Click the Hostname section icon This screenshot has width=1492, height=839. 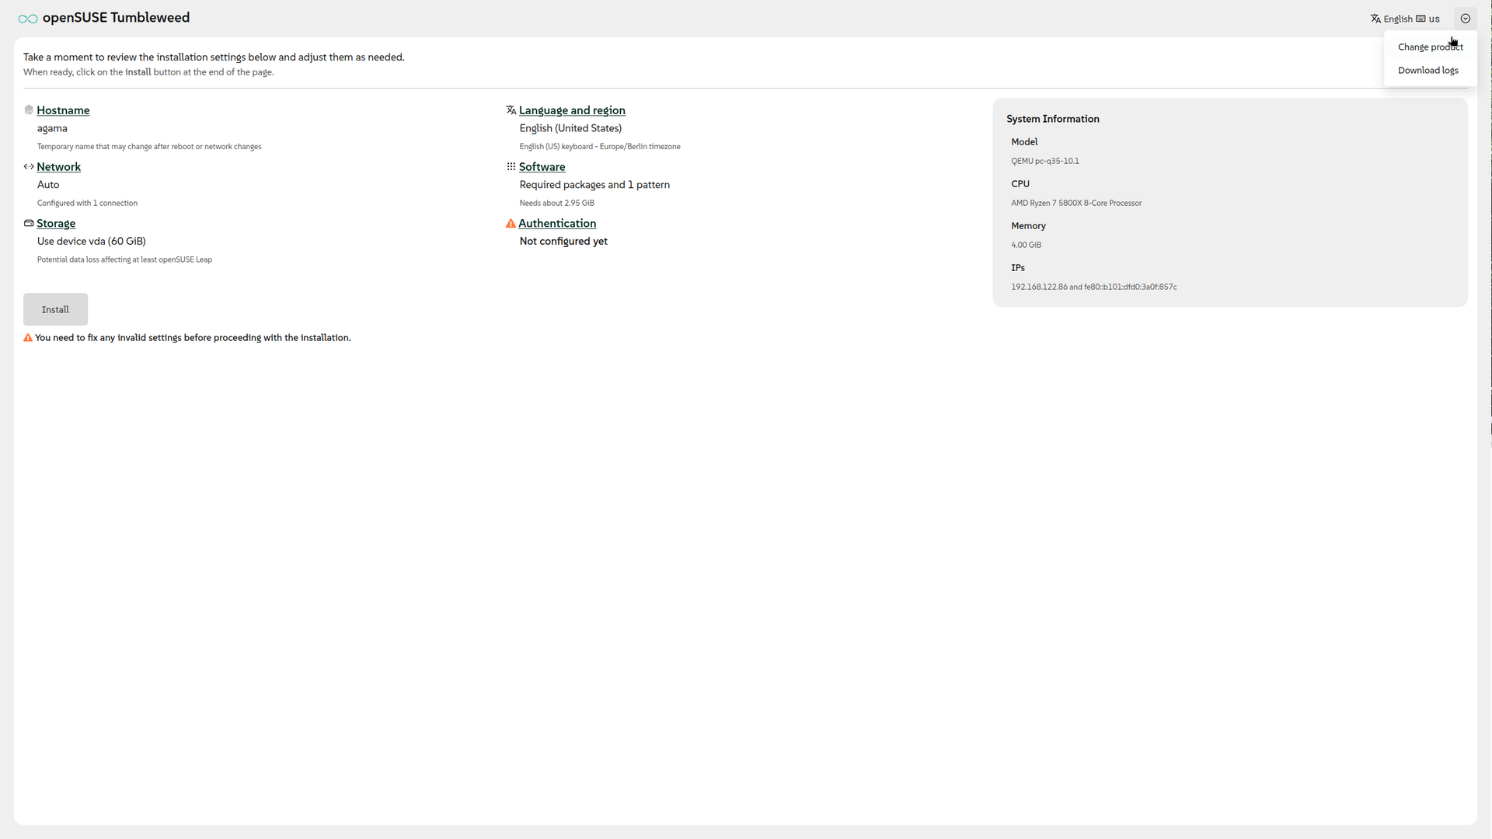click(x=29, y=110)
